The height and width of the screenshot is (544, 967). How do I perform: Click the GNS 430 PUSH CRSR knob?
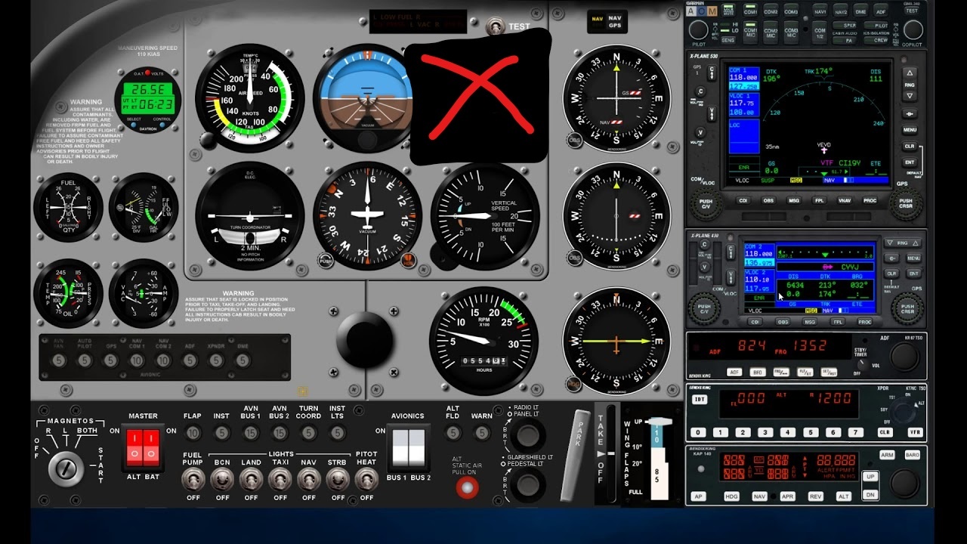point(906,308)
